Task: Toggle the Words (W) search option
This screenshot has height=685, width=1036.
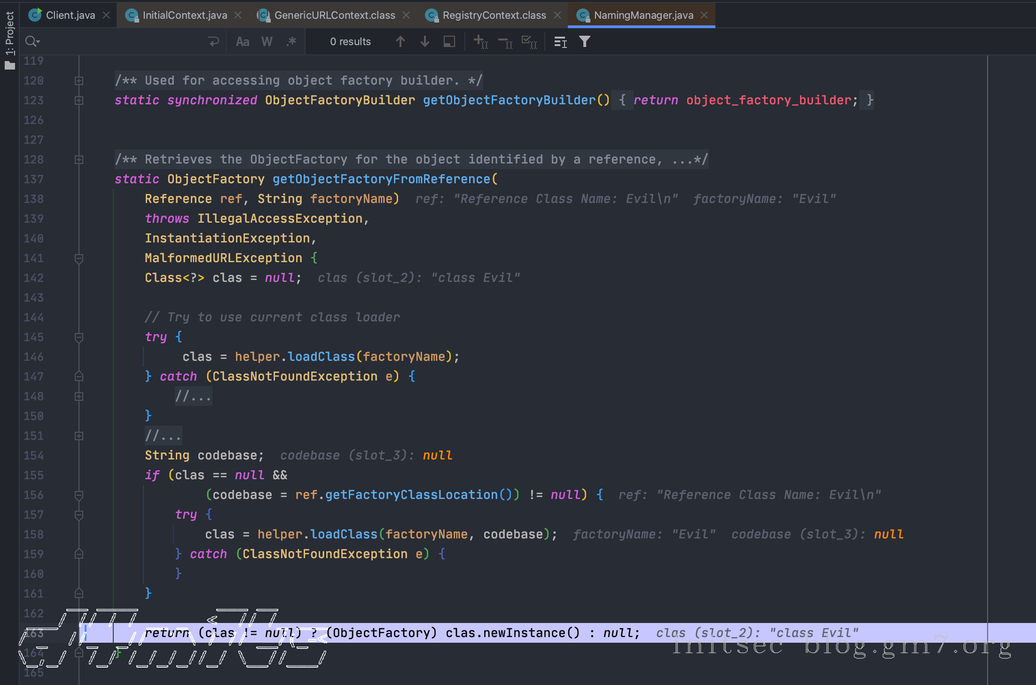Action: [267, 42]
